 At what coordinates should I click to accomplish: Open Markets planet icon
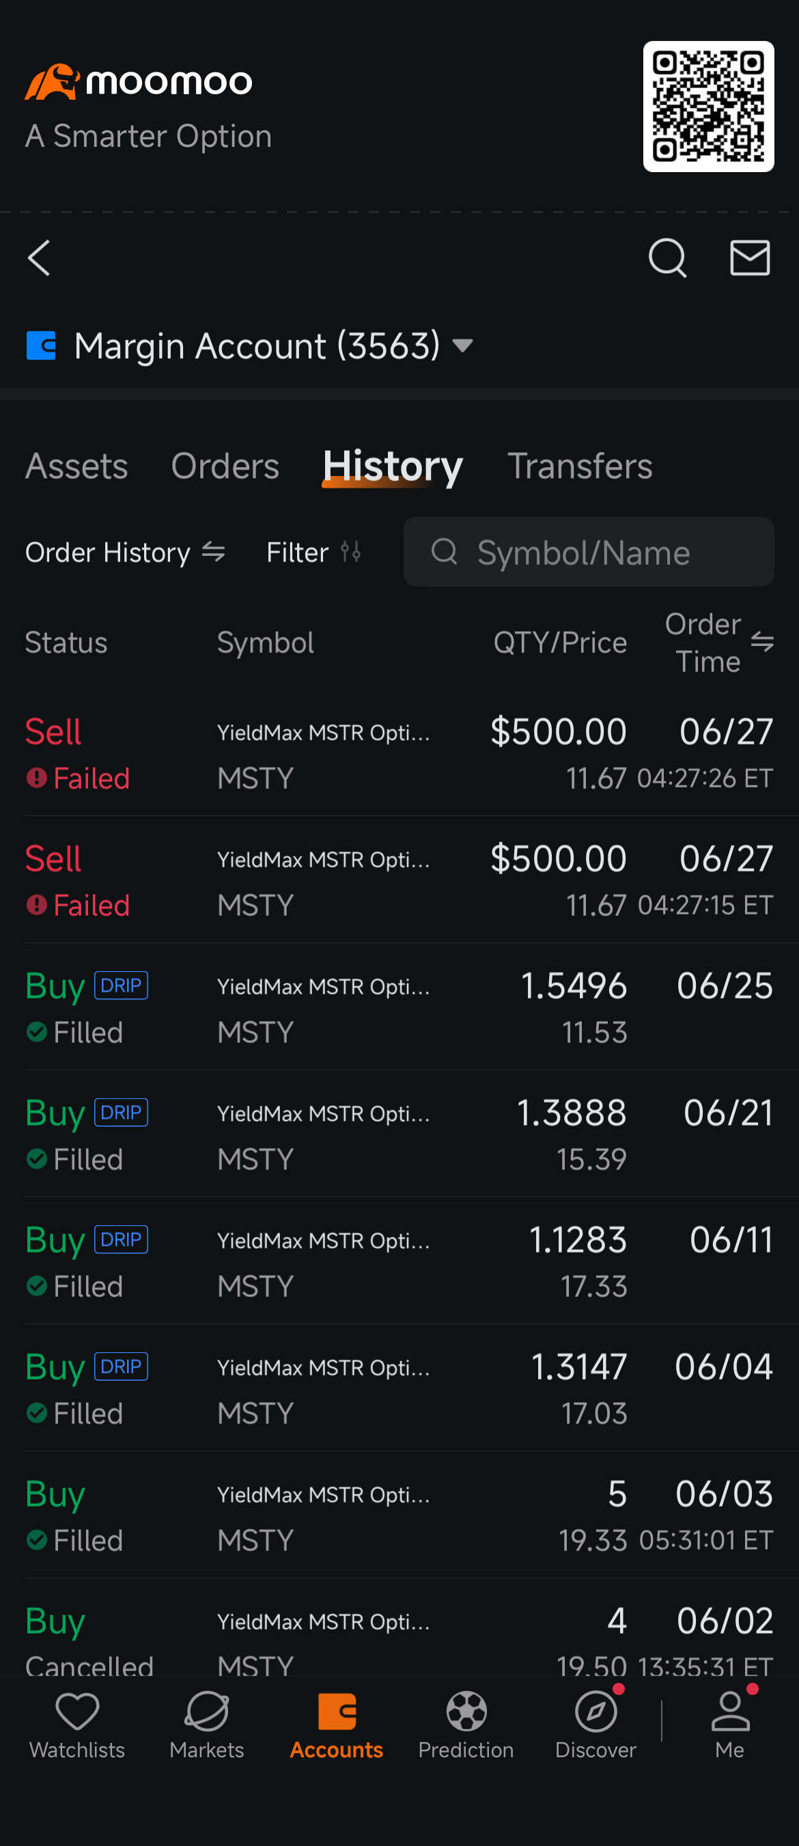(x=206, y=1711)
